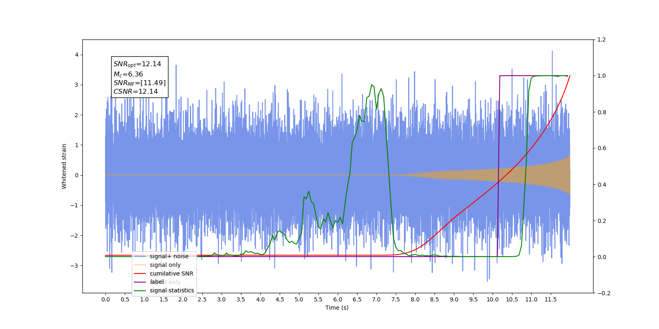
Task: Click the right y-axis tick label 0.6
Action: (x=601, y=148)
